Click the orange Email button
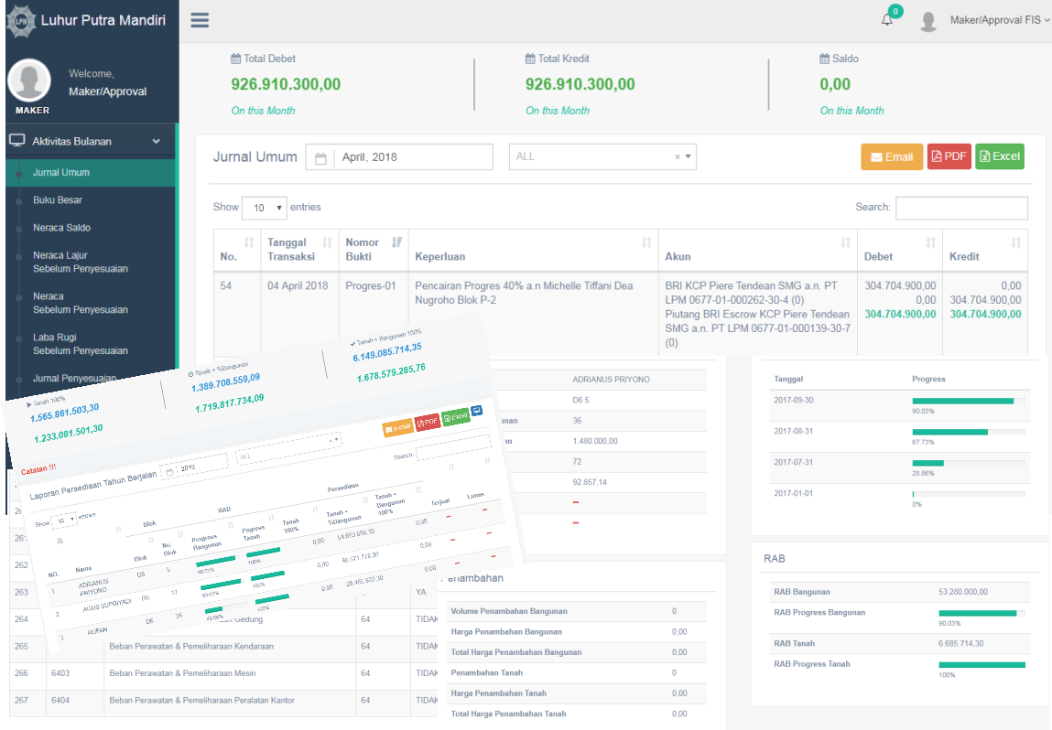1052x730 pixels. 891,156
